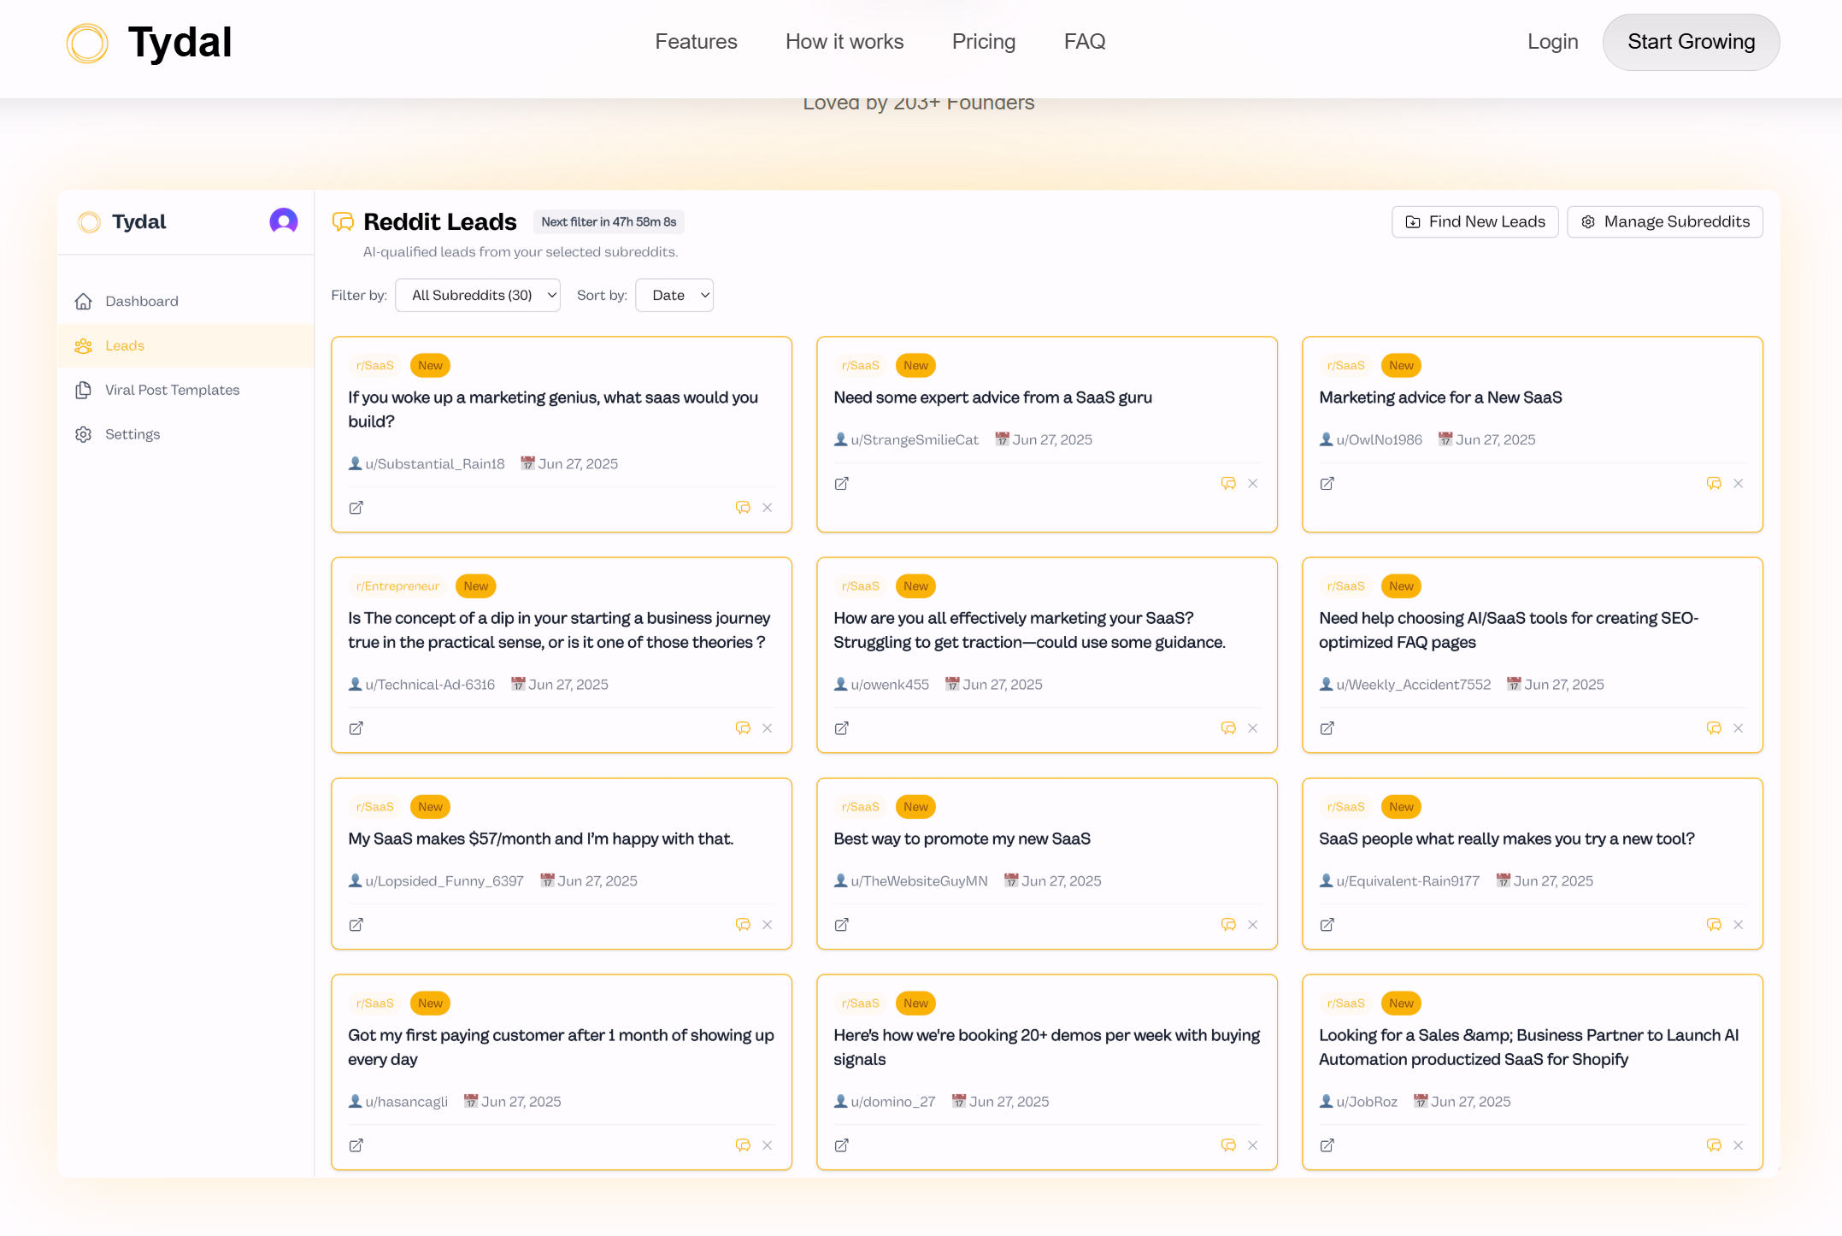Click reply chat icon on 'Marketing advice for a New SaaS'
This screenshot has width=1842, height=1236.
click(1714, 484)
